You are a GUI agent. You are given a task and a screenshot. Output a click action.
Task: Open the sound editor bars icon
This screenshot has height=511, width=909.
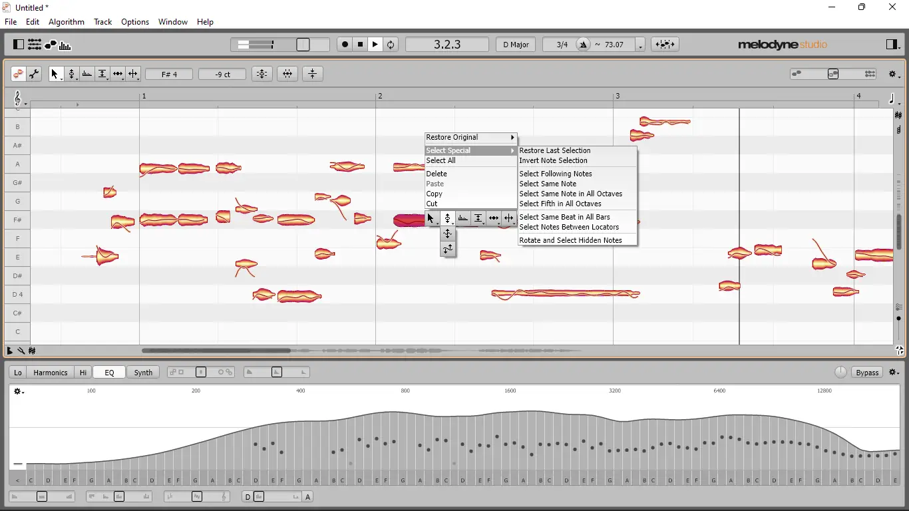coord(65,45)
